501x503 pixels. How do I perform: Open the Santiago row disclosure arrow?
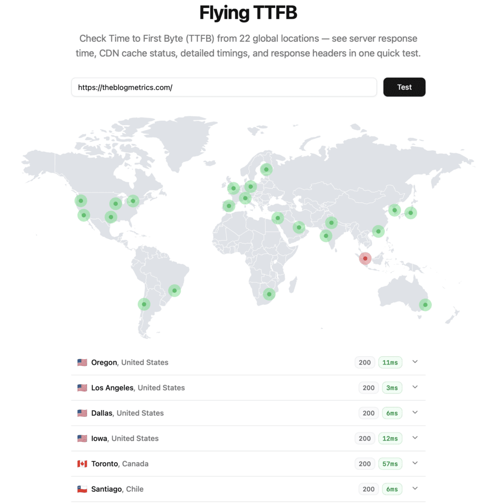tap(415, 488)
